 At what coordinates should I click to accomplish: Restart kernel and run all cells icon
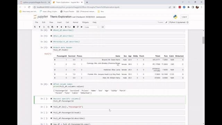pos(82,27)
